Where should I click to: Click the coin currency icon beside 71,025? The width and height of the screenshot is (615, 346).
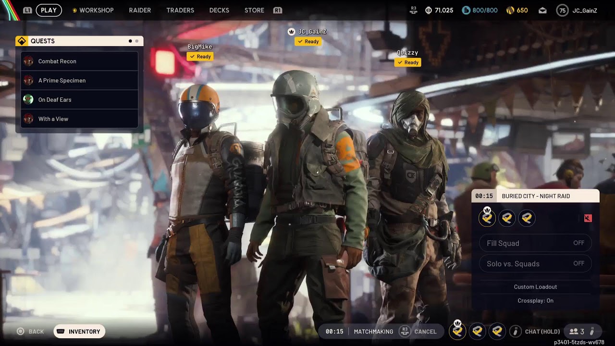tap(429, 10)
